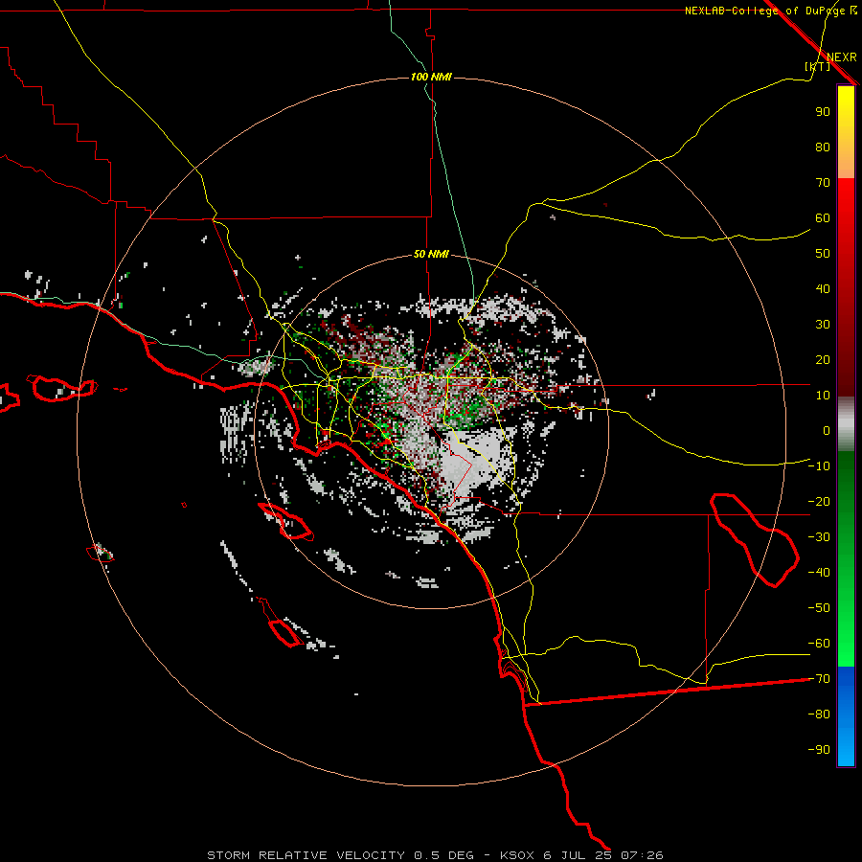Click the -60 value on the velocity scale
Viewport: 862px width, 862px height.
[819, 644]
